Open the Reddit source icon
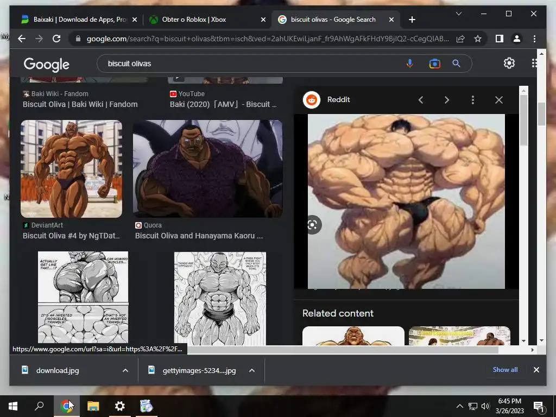The width and height of the screenshot is (556, 417). tap(312, 100)
